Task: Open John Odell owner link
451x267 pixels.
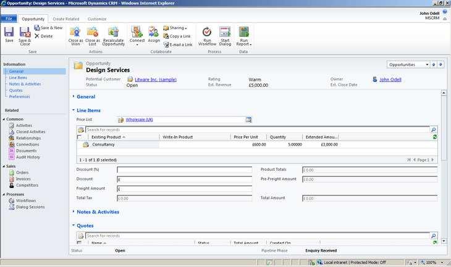Action: [390, 80]
